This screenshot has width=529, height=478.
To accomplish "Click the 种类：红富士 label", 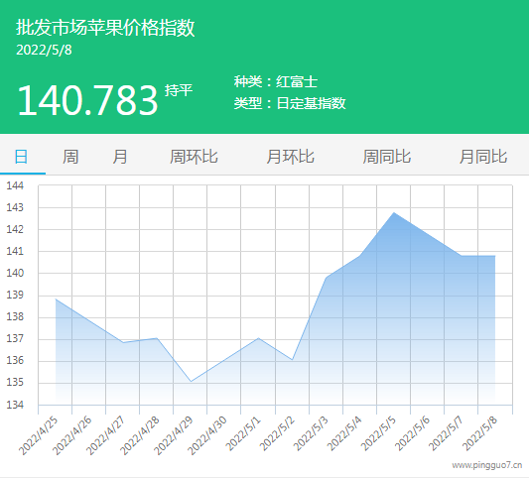I will tap(276, 81).
